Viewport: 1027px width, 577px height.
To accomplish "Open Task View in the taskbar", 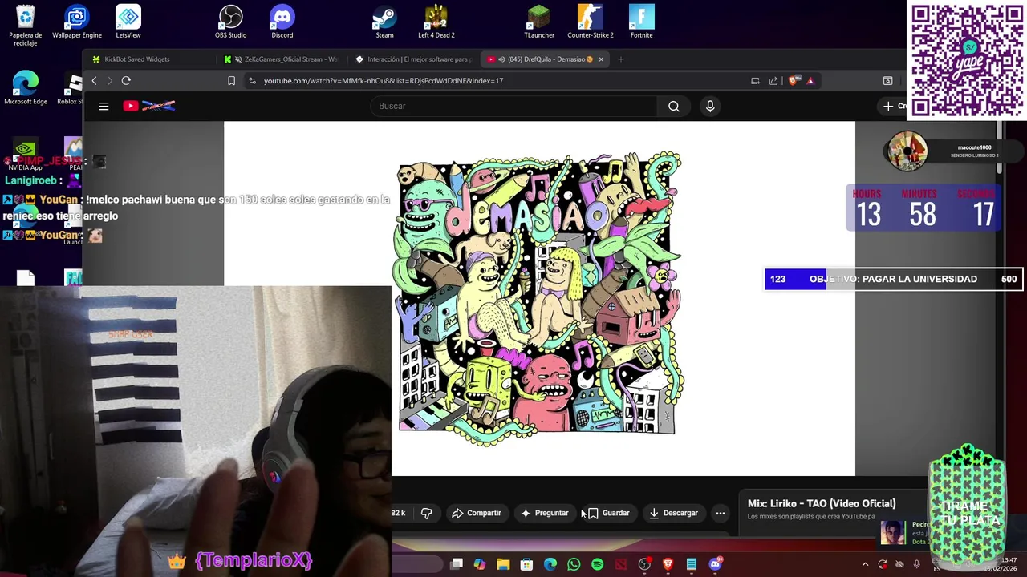I will pos(457,564).
